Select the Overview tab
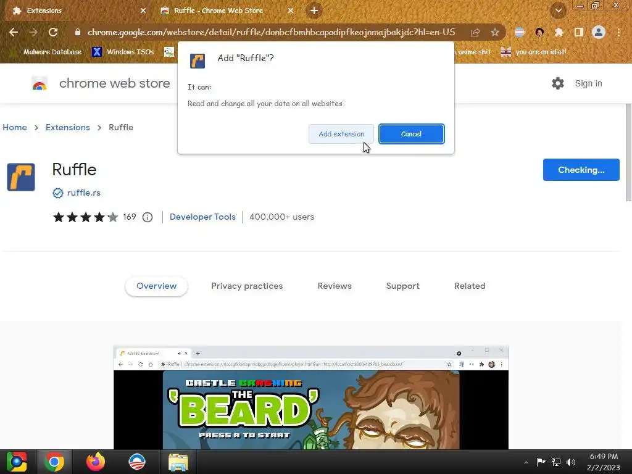Image resolution: width=632 pixels, height=474 pixels. click(156, 286)
